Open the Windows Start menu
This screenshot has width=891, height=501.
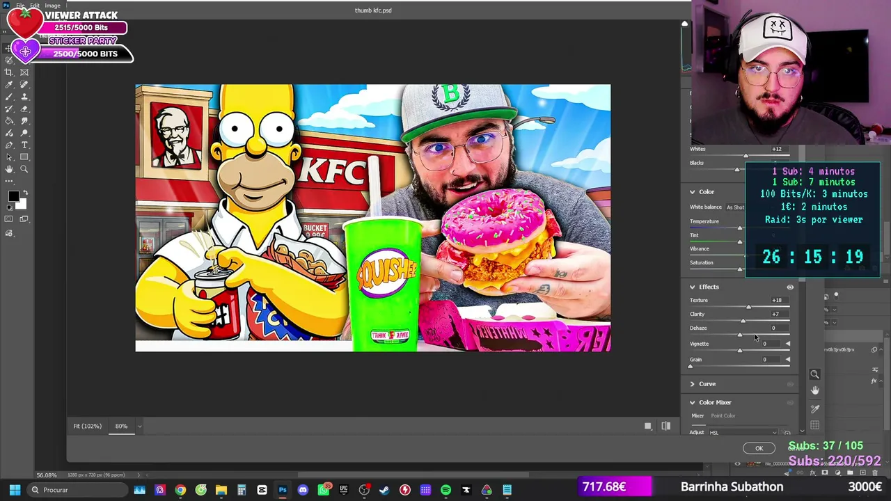15,490
